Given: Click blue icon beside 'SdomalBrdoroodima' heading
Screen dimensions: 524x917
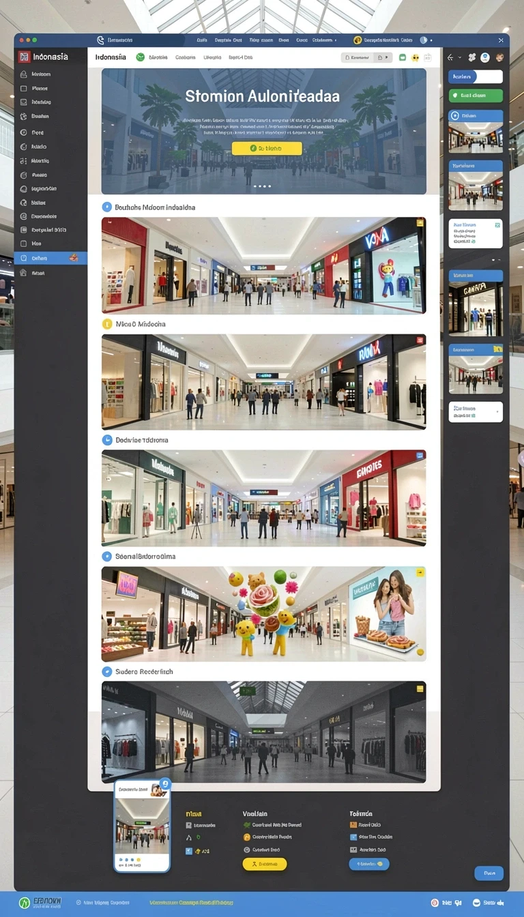Looking at the screenshot, I should [106, 556].
